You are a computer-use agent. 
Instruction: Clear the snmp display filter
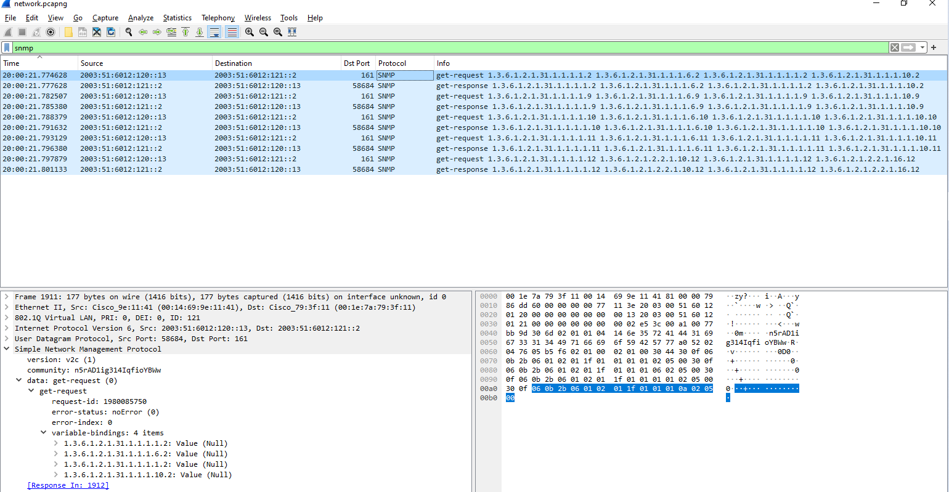[894, 47]
